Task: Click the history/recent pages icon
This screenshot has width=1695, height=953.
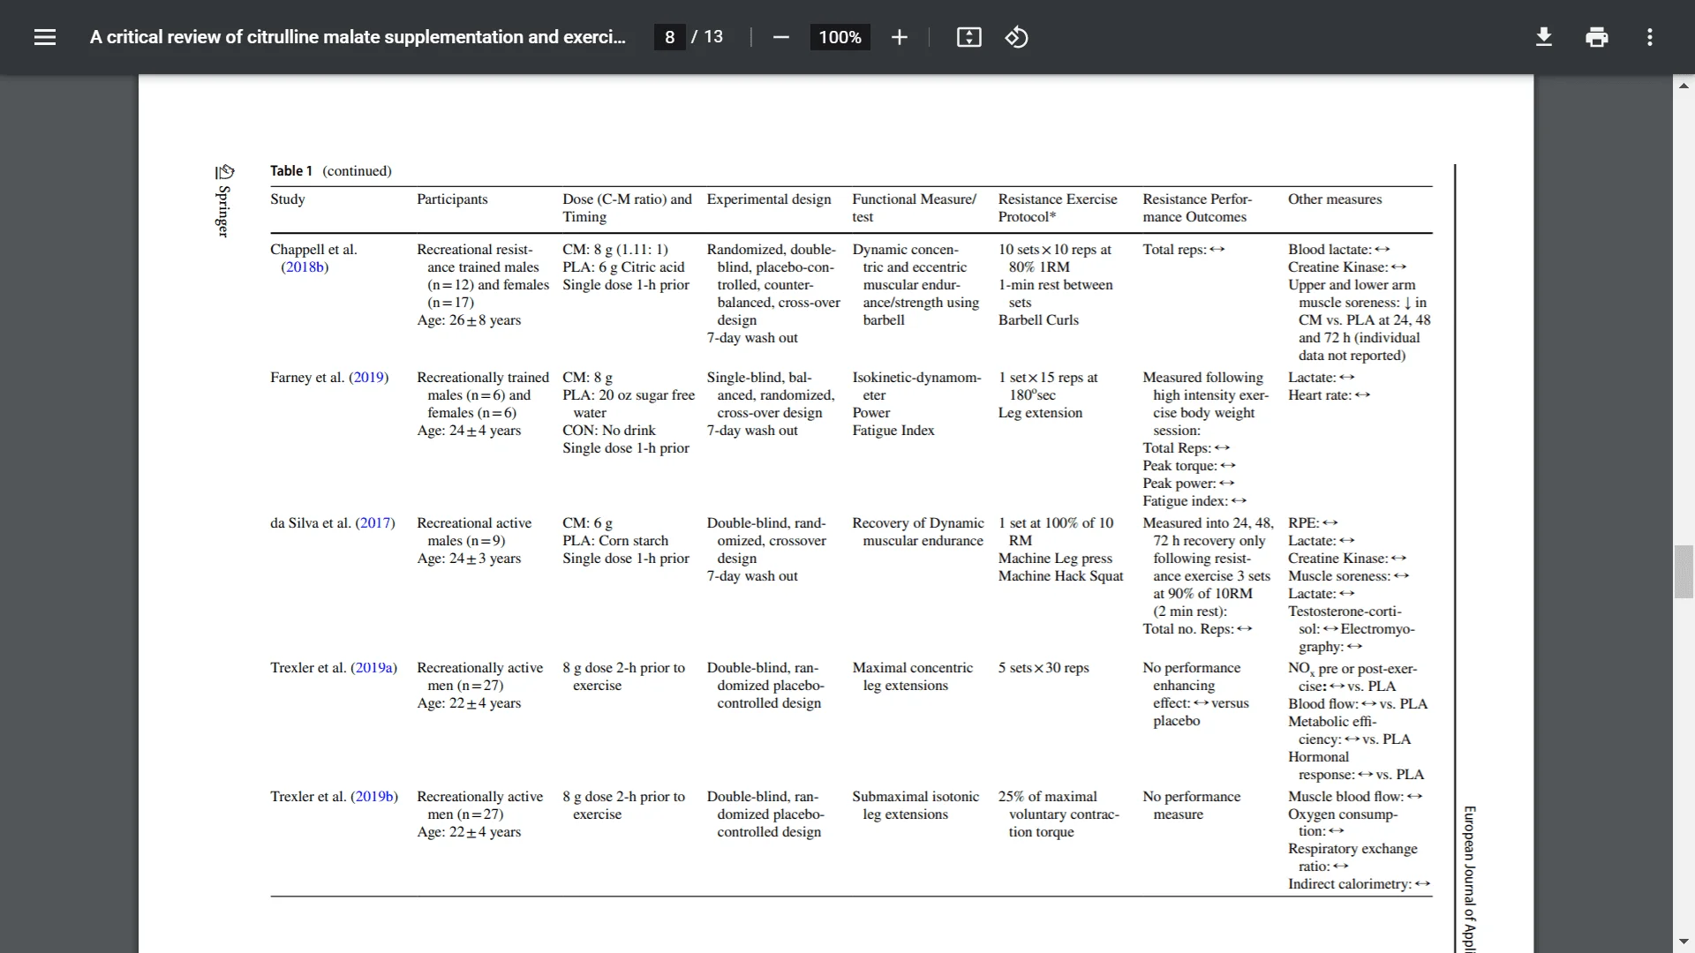Action: click(x=1014, y=36)
